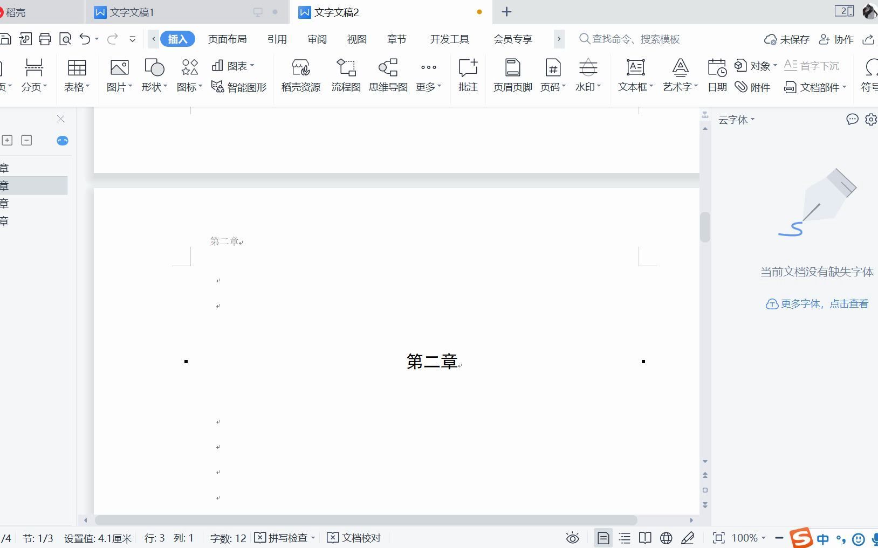Open the 页面布局 ribbon tab
The image size is (878, 548).
pyautogui.click(x=227, y=39)
